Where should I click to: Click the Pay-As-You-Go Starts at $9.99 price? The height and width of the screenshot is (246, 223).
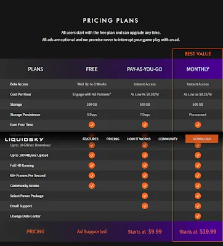pos(145,232)
